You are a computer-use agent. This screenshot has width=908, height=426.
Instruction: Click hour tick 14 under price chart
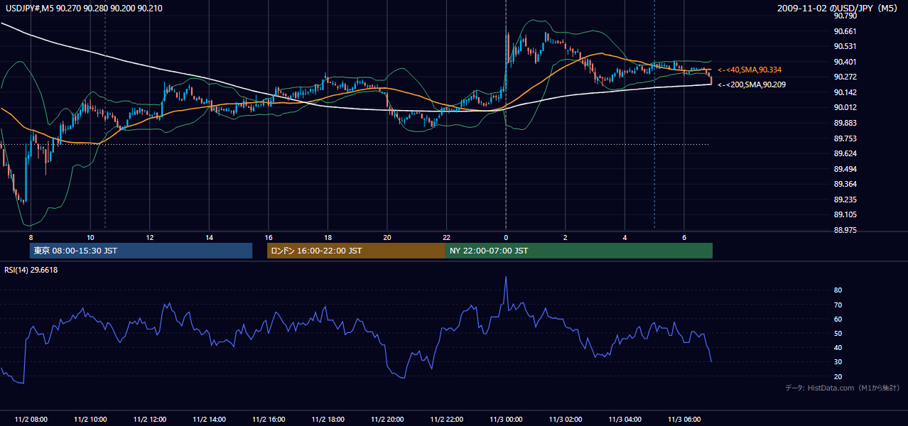(x=209, y=236)
